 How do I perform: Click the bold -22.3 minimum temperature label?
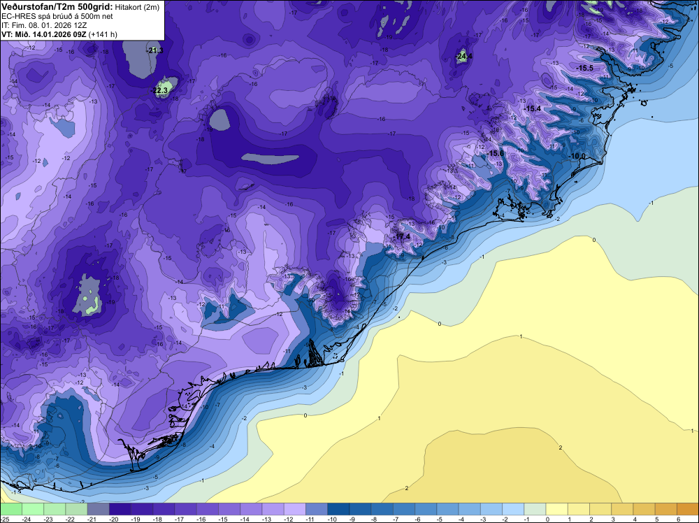pos(159,90)
